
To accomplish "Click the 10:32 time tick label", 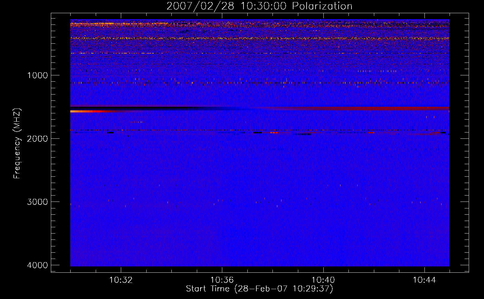I will click(121, 280).
